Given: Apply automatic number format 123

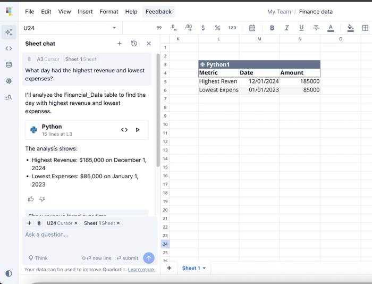Looking at the screenshot, I should (x=232, y=28).
